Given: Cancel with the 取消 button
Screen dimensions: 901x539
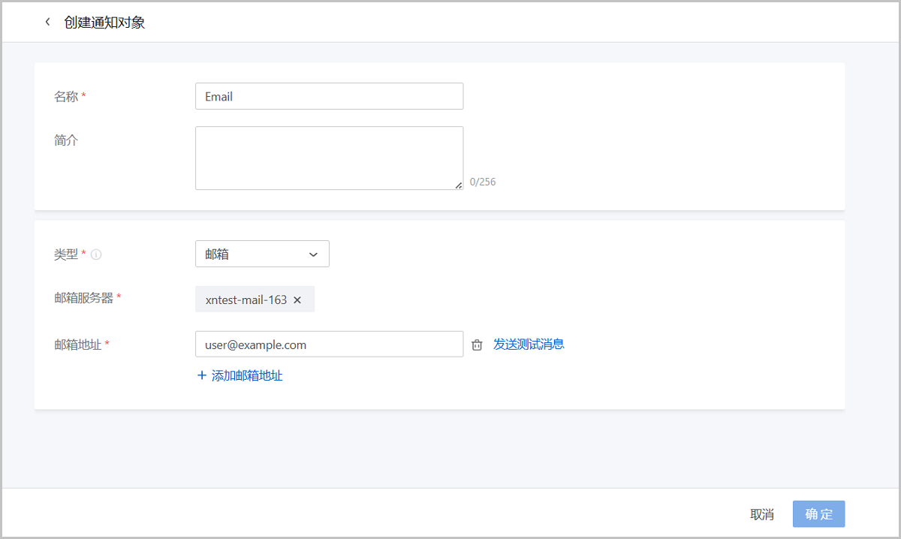Looking at the screenshot, I should [762, 514].
